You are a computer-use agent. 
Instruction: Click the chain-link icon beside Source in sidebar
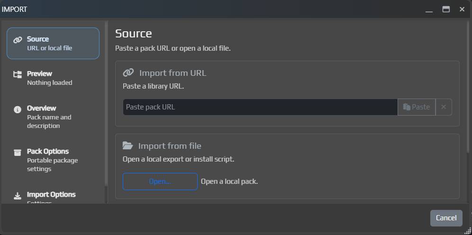pos(18,40)
